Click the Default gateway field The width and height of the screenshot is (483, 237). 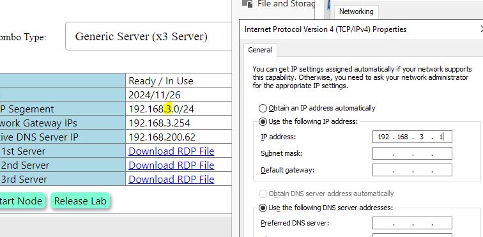(x=412, y=170)
